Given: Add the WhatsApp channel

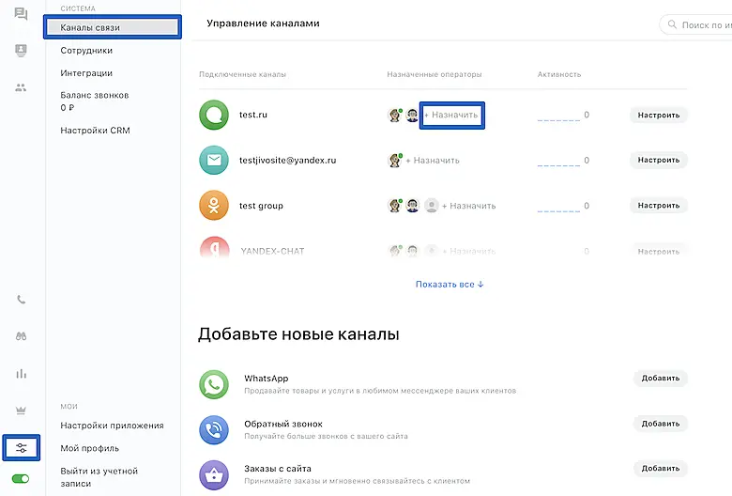Looking at the screenshot, I should [660, 379].
